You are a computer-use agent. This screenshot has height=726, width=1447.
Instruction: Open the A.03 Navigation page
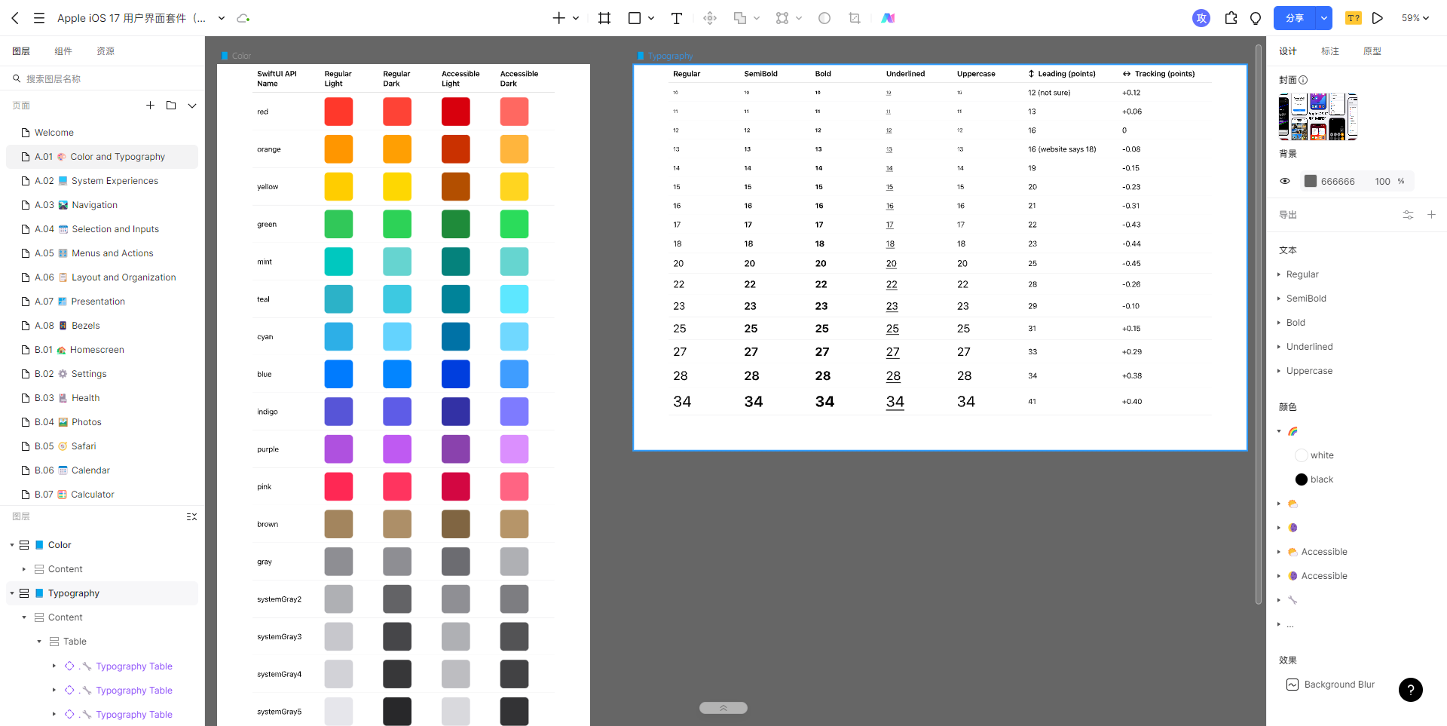pos(102,205)
